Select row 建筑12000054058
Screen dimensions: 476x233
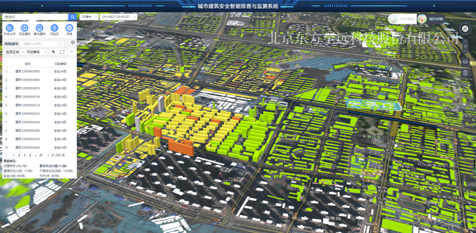(40, 80)
